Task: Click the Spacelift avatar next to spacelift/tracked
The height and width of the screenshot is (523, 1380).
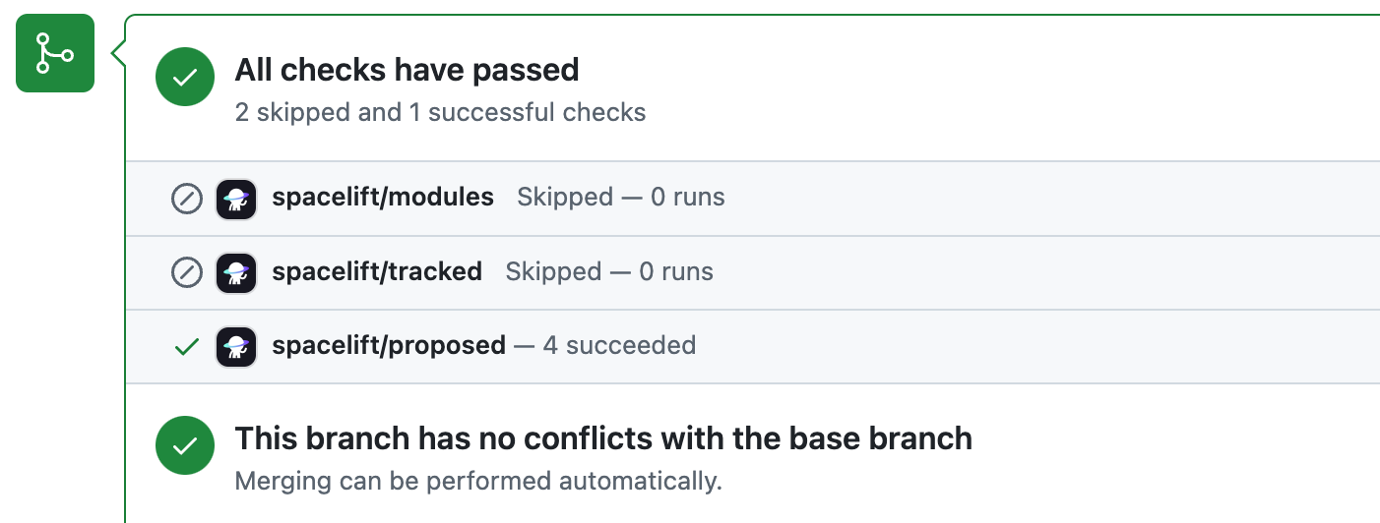Action: click(x=236, y=272)
